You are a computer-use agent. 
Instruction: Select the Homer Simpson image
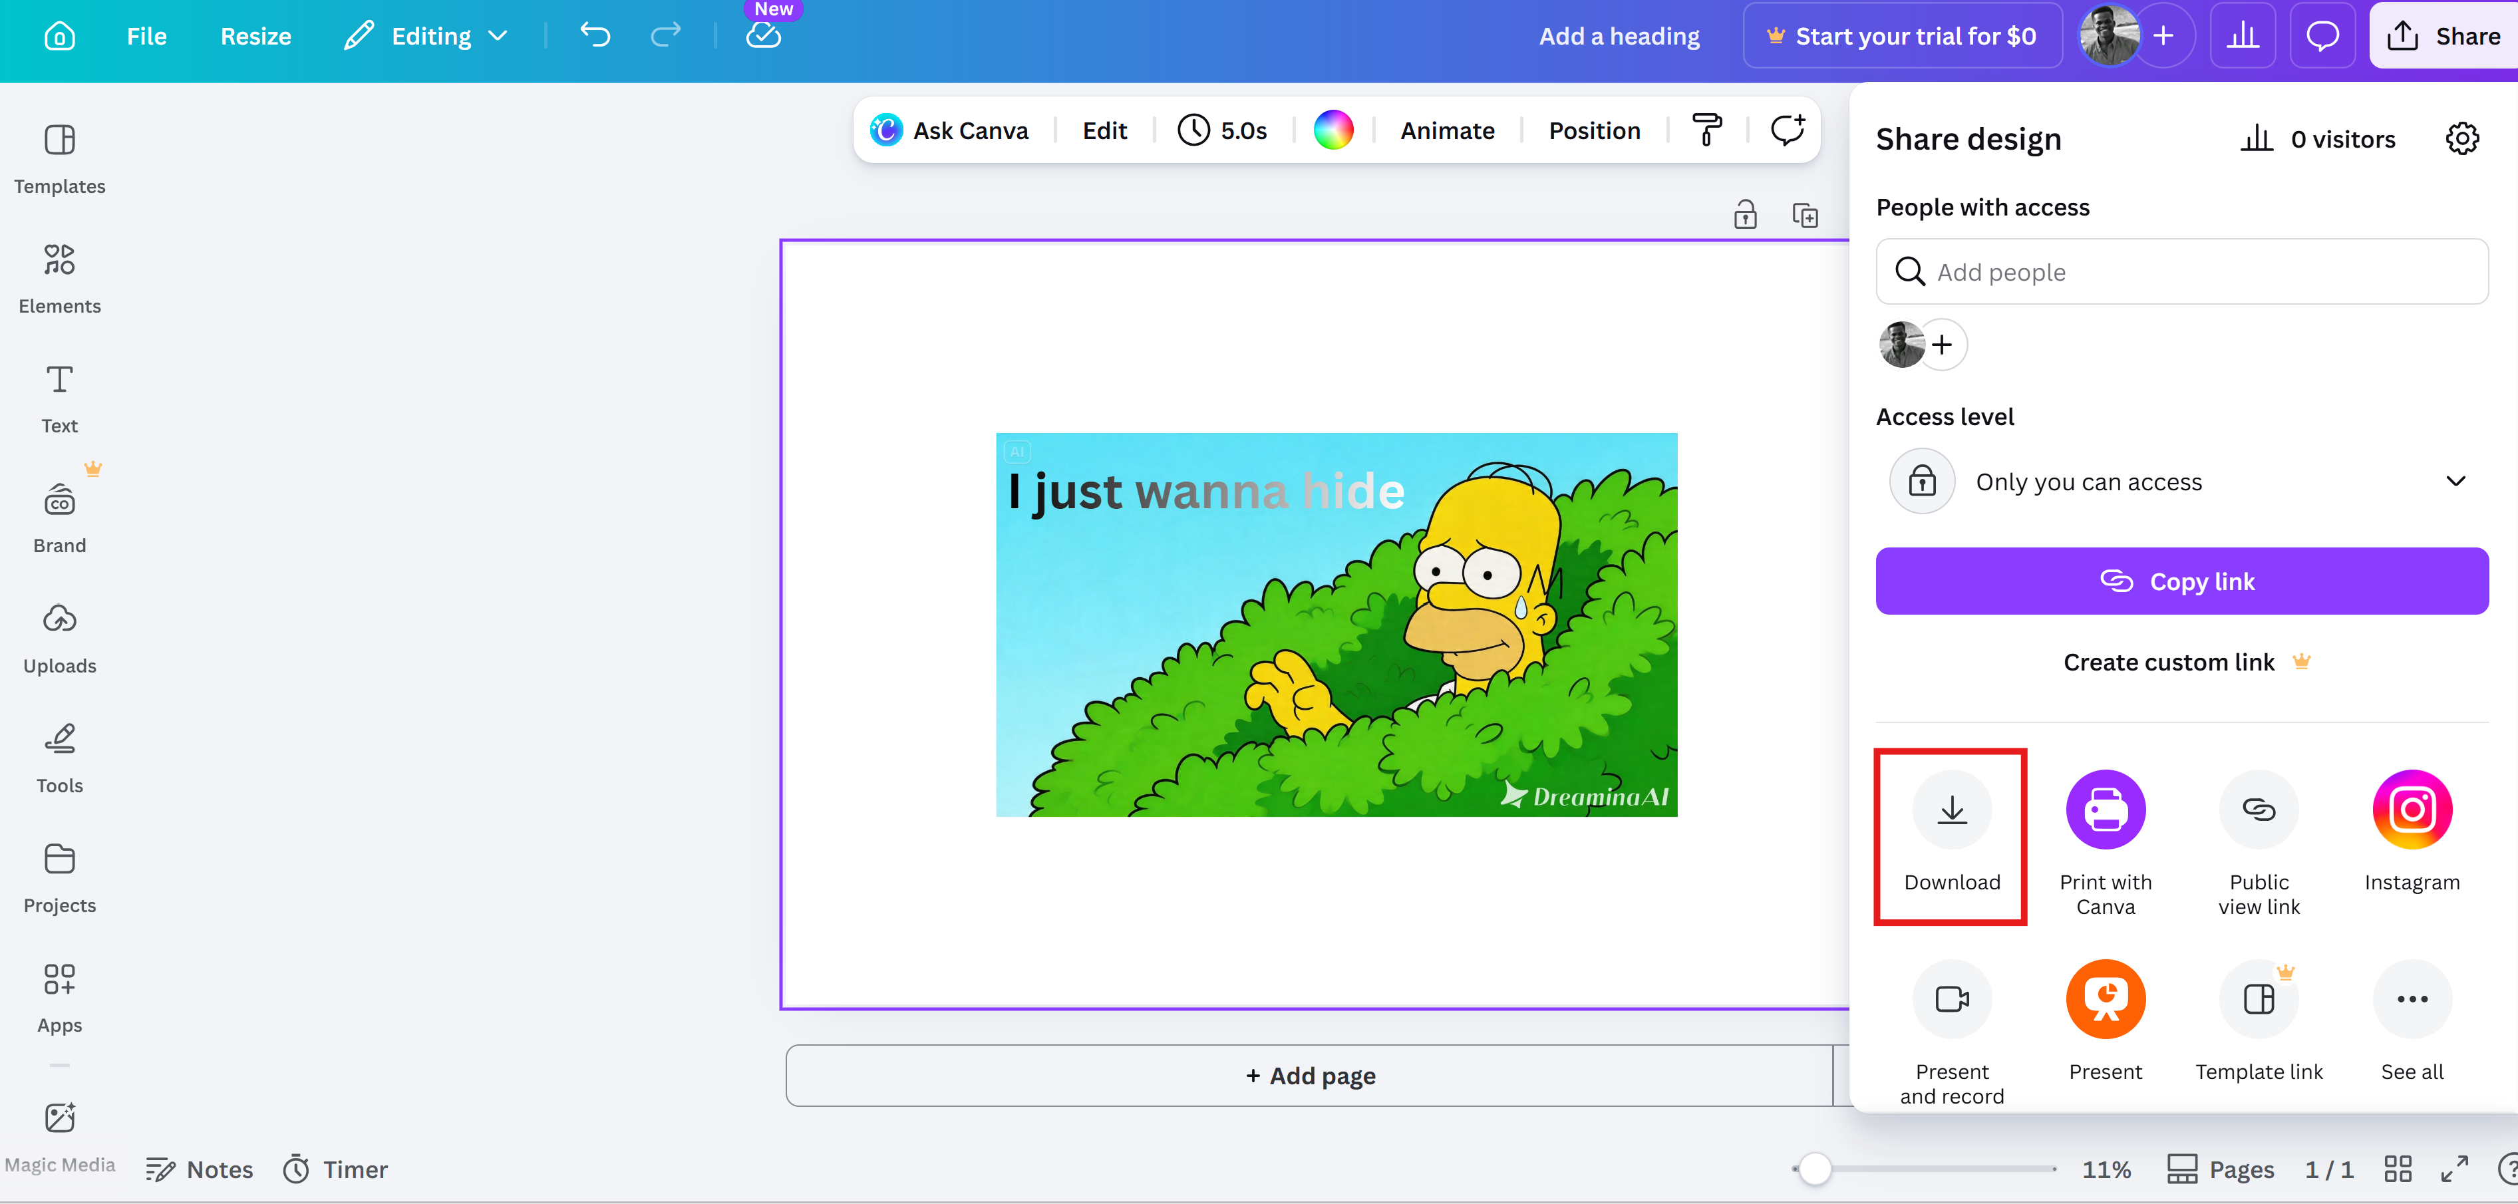click(x=1337, y=625)
